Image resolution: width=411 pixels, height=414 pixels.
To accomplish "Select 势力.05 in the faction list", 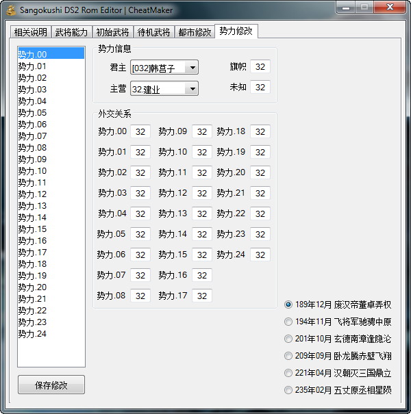I will (x=32, y=113).
